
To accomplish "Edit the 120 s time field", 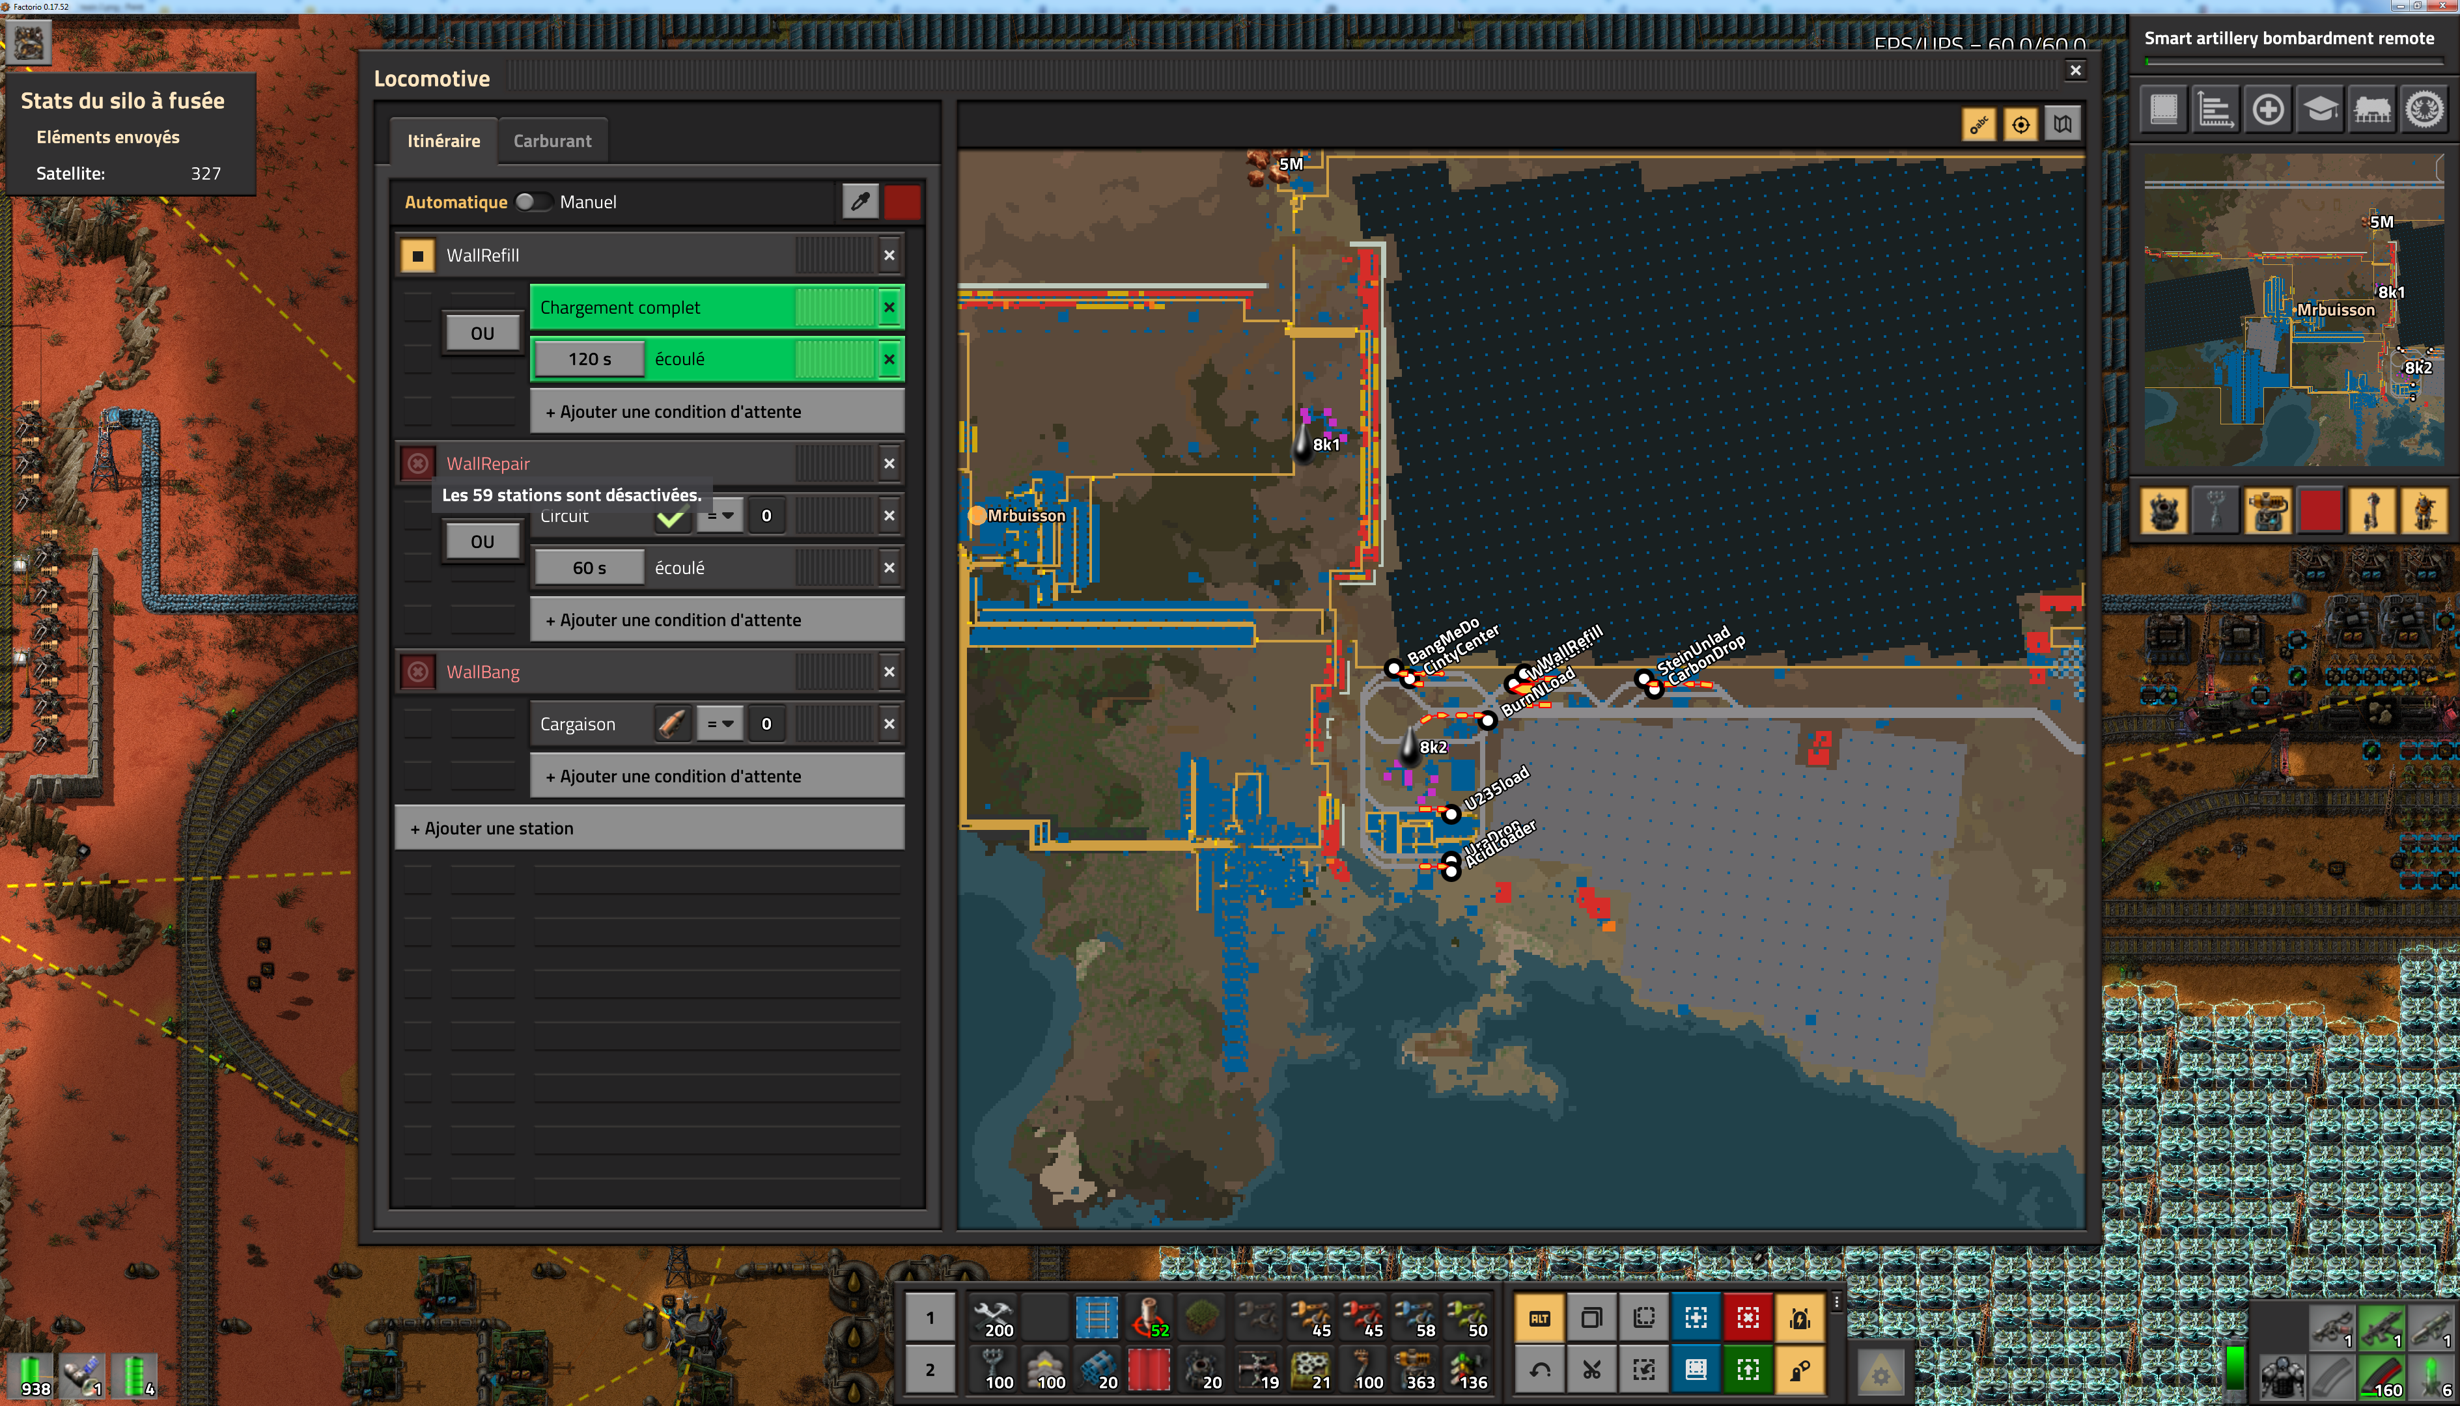I will click(589, 359).
